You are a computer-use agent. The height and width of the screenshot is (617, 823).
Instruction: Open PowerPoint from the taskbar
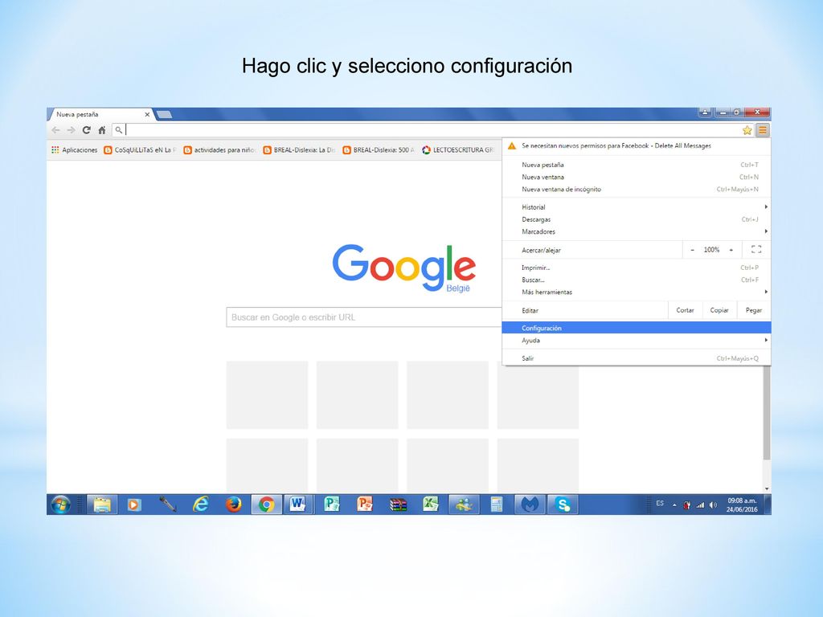click(x=365, y=505)
